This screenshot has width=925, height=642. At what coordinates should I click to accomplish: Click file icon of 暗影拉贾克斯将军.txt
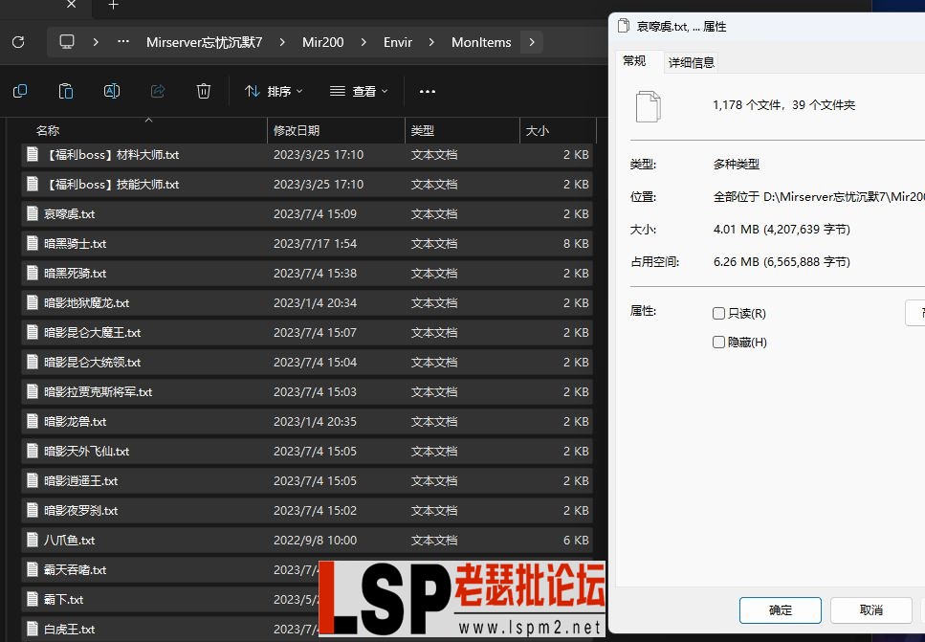click(x=33, y=391)
